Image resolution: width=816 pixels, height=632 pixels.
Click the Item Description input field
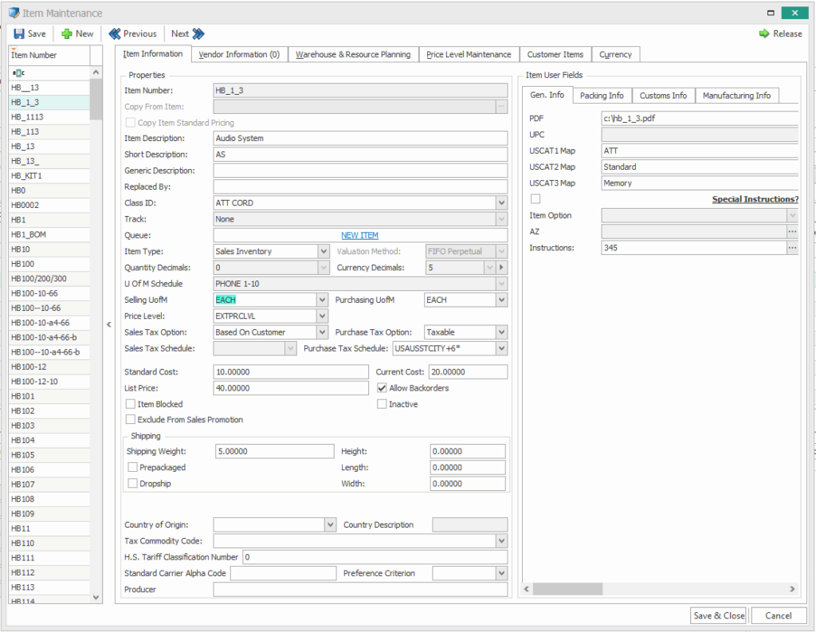click(x=359, y=139)
